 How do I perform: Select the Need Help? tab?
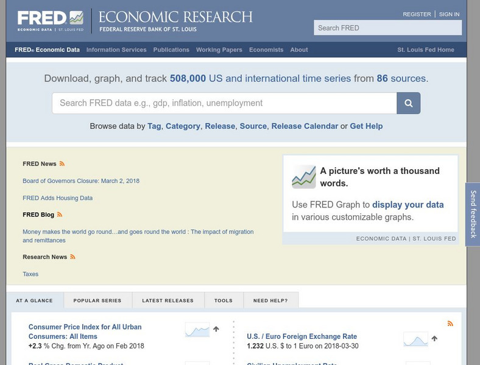[270, 301]
